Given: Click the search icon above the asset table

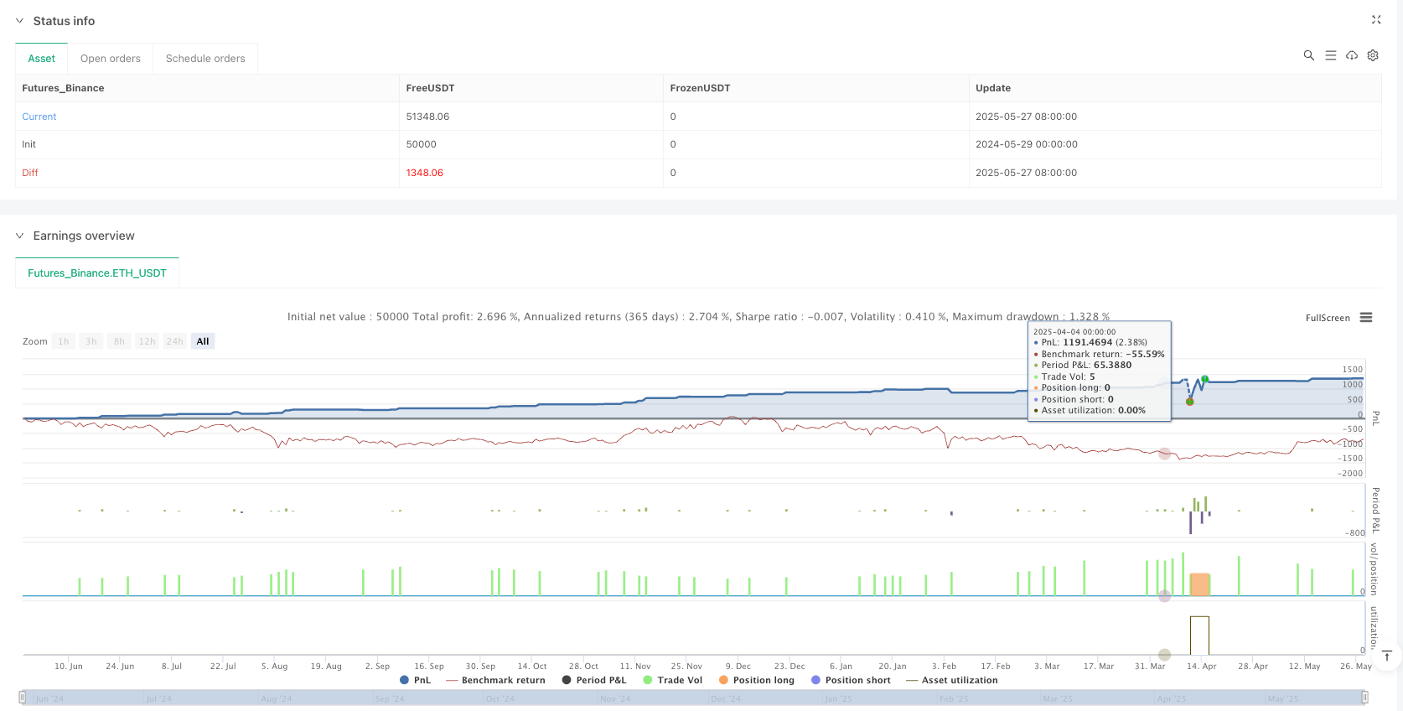Looking at the screenshot, I should [1308, 55].
